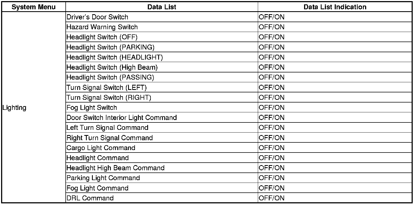Click the Hazard Warning Switch entry
416x205 pixels.
click(x=102, y=27)
